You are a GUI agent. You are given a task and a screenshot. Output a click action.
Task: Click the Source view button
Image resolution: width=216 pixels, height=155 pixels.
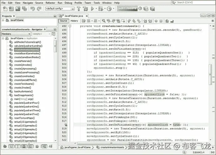pos(64,21)
